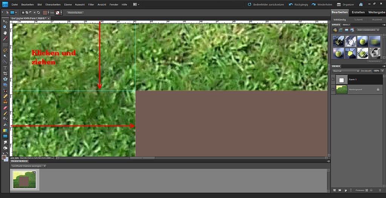Expand Geöffnete Dateien anzeigen dropdown
Viewport: 386px width, 198px height.
(x=29, y=166)
